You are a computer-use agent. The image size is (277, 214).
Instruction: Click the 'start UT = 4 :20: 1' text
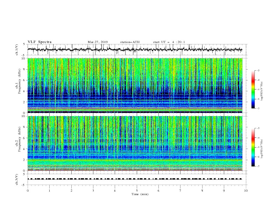tap(169, 42)
